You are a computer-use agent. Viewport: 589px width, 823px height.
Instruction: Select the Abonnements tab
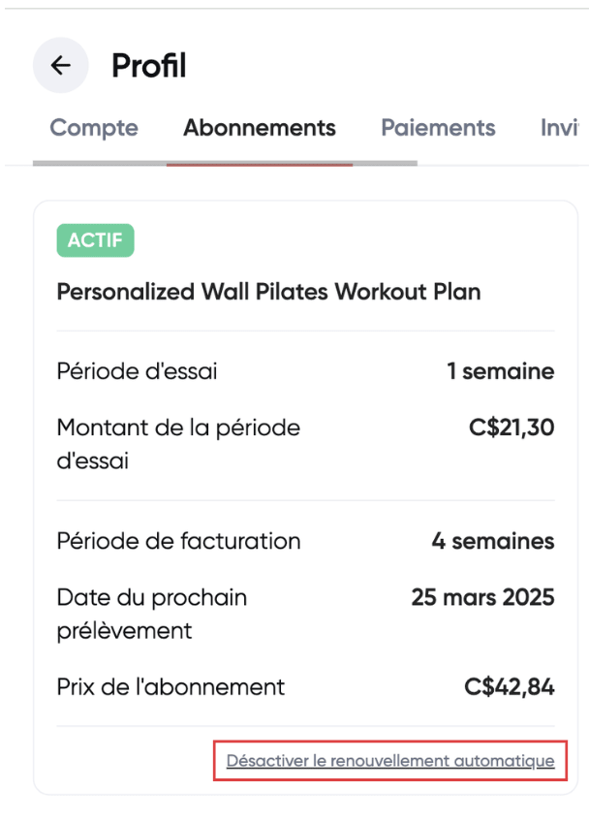click(260, 128)
